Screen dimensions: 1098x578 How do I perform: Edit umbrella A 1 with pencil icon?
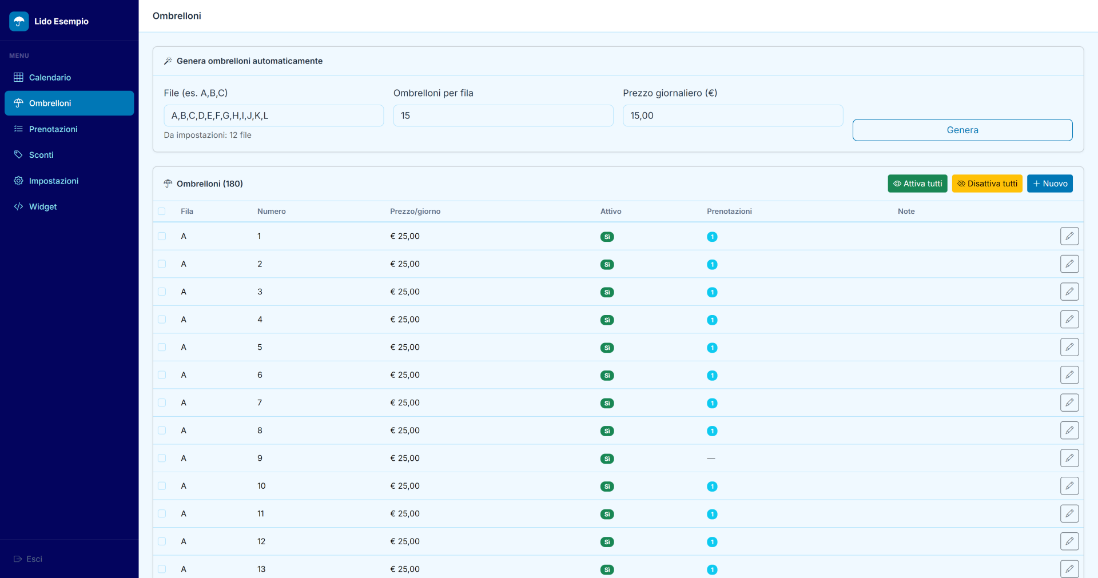(x=1069, y=236)
